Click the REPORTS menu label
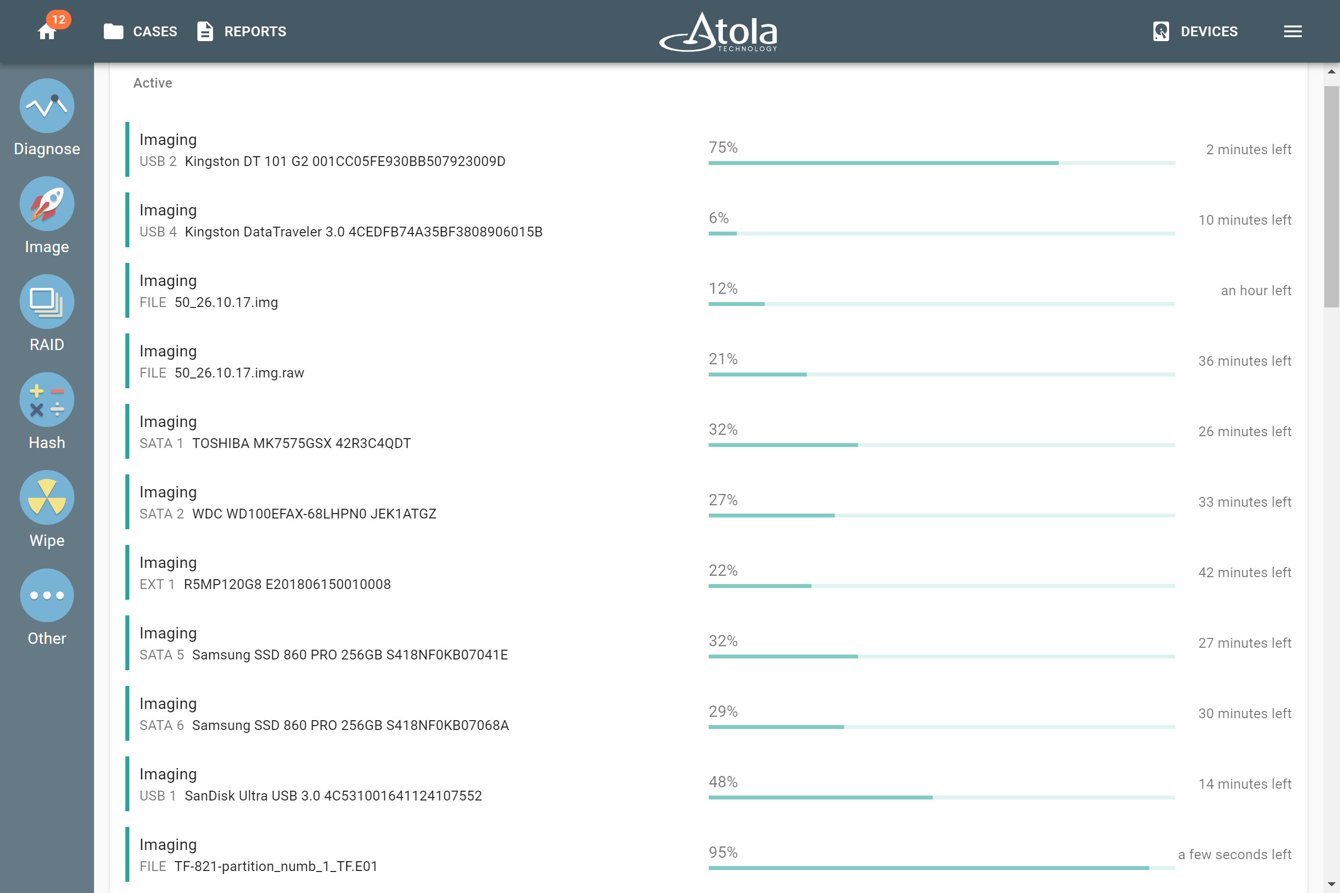1340x893 pixels. click(x=255, y=31)
